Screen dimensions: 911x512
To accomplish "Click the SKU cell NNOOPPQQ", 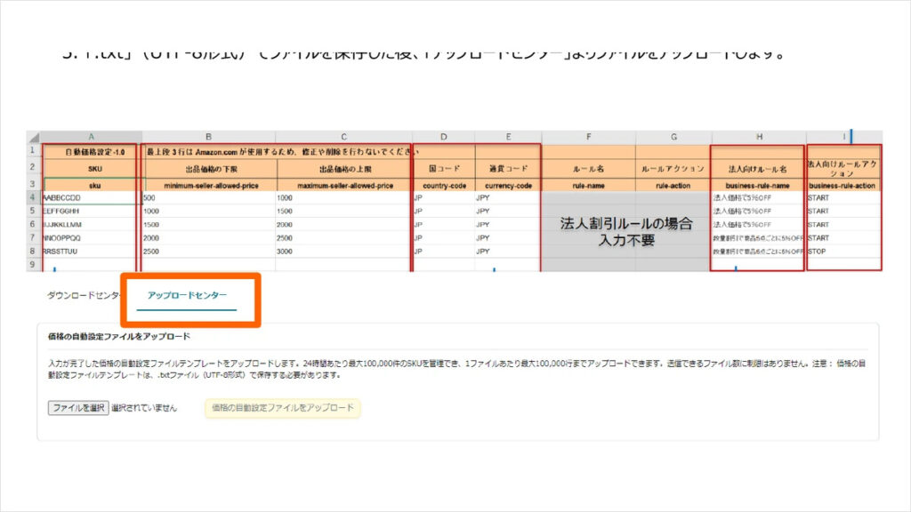I will (x=92, y=238).
